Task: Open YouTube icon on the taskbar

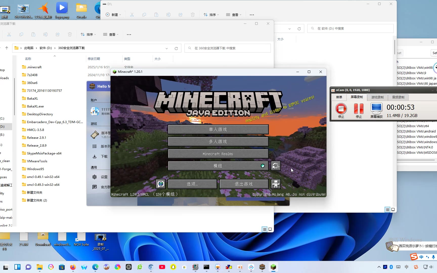Action: pyautogui.click(x=162, y=267)
